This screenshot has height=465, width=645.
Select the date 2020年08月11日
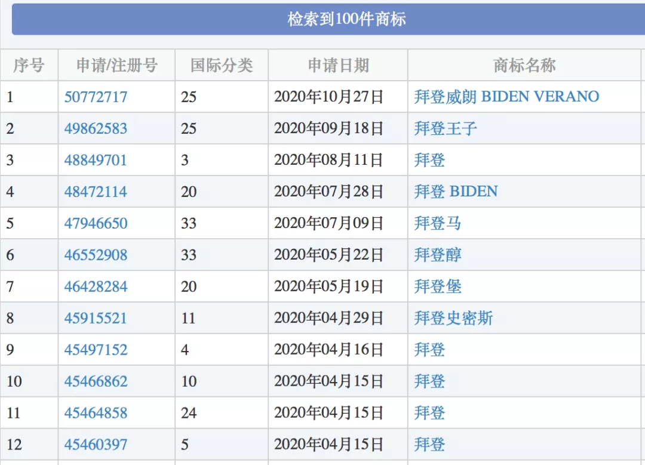coord(328,161)
